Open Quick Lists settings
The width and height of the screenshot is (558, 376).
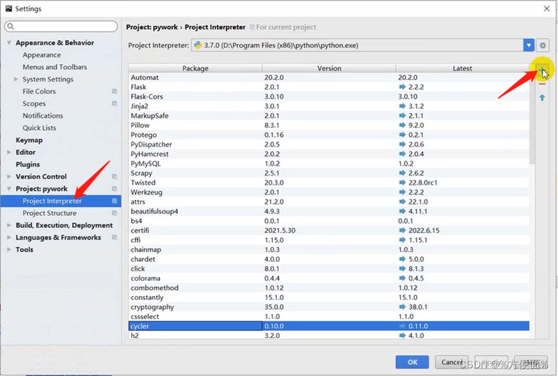(39, 127)
